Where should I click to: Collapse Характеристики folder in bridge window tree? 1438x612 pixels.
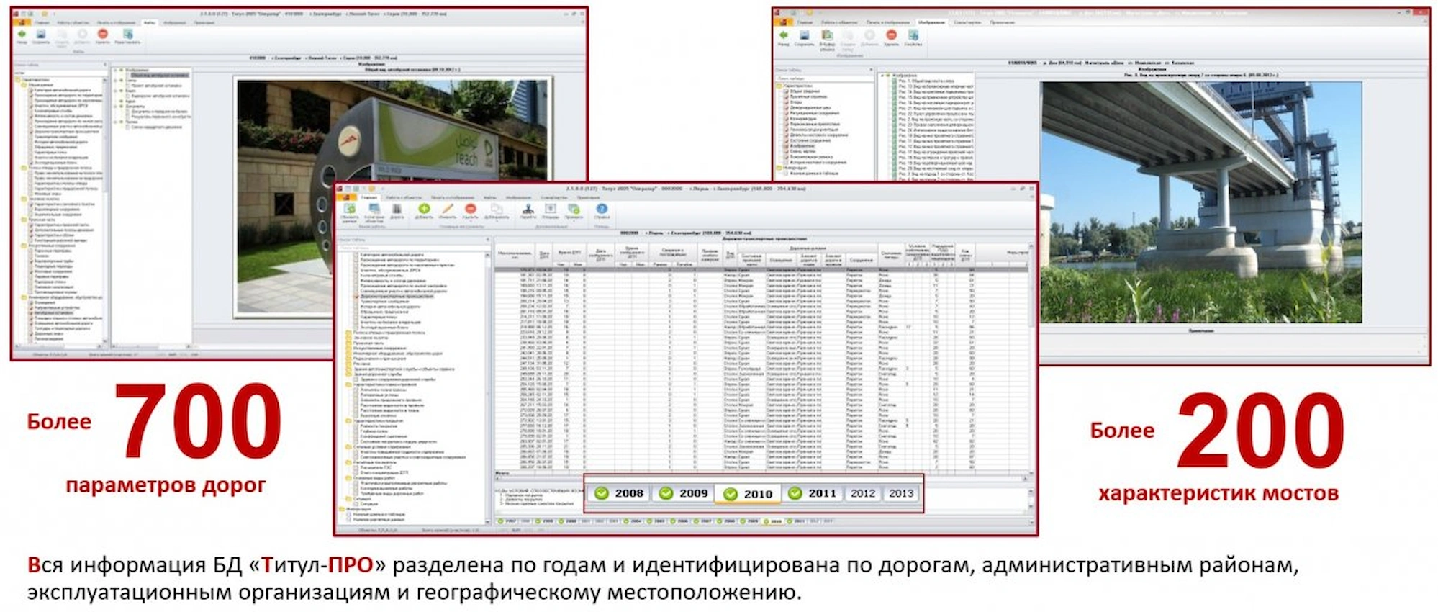779,86
